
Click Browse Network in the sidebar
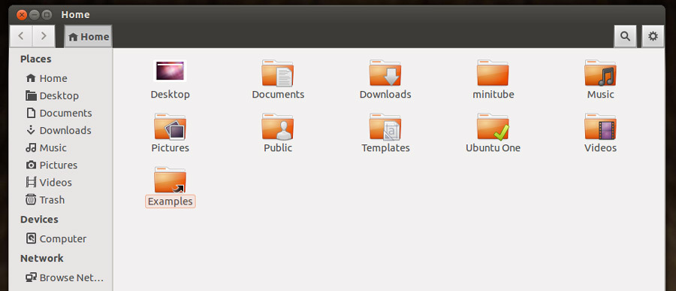(x=61, y=277)
